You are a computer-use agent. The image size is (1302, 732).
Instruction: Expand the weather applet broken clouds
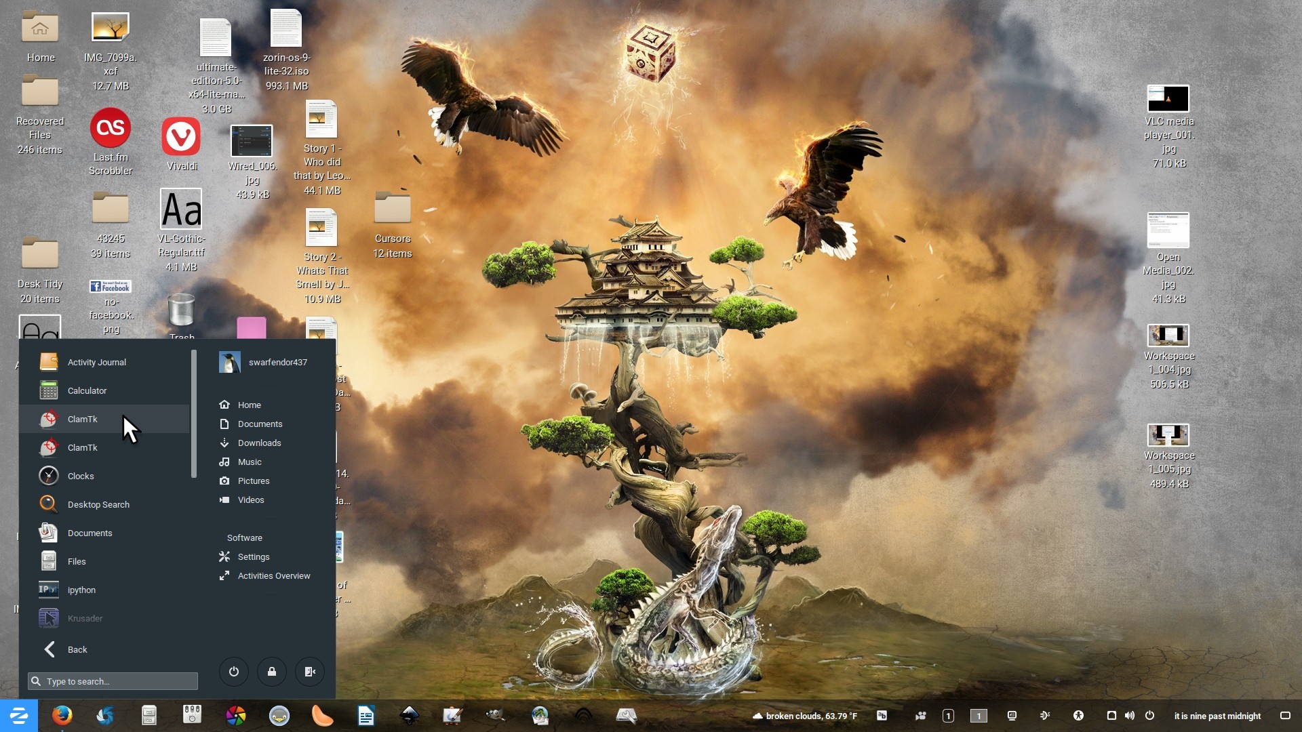coord(804,716)
